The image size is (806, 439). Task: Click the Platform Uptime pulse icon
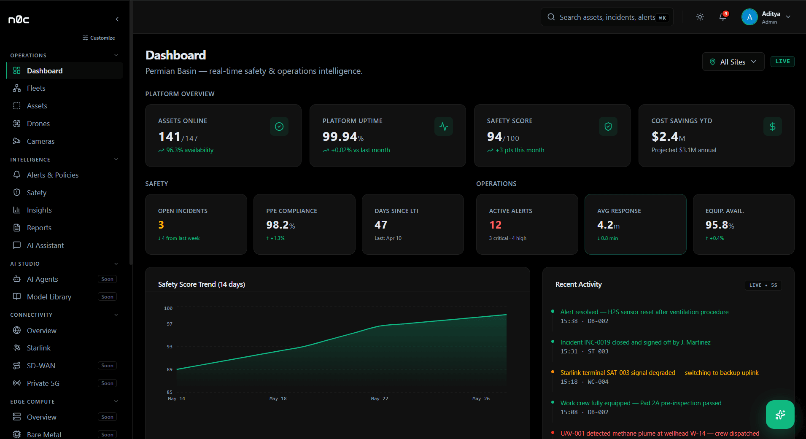tap(444, 127)
